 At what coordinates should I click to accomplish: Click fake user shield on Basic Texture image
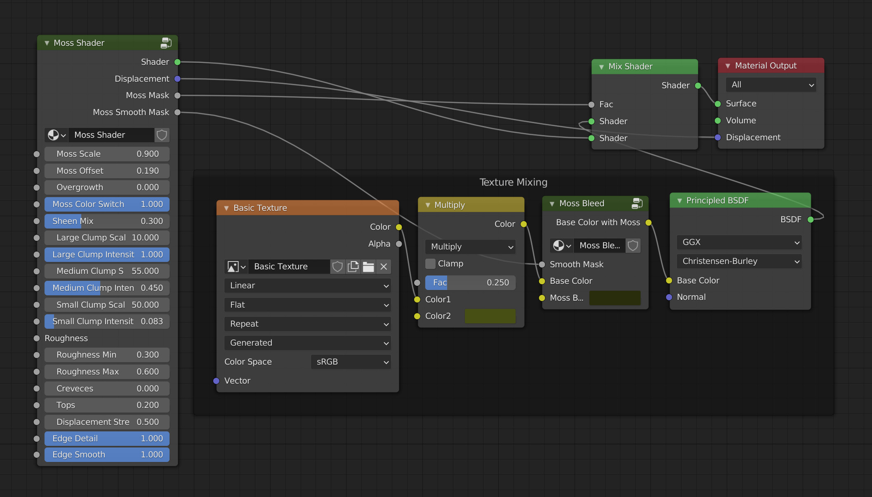337,266
